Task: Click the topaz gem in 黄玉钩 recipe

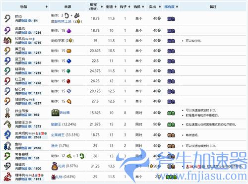Action: tap(69, 51)
